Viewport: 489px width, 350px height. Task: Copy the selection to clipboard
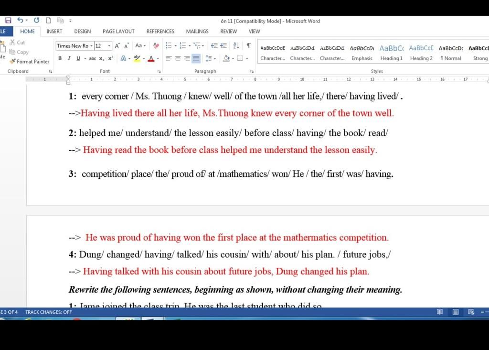coord(19,52)
